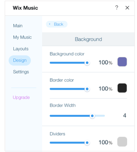Edit the Dividers 100% opacity value
This screenshot has width=137, height=152.
[x=105, y=143]
